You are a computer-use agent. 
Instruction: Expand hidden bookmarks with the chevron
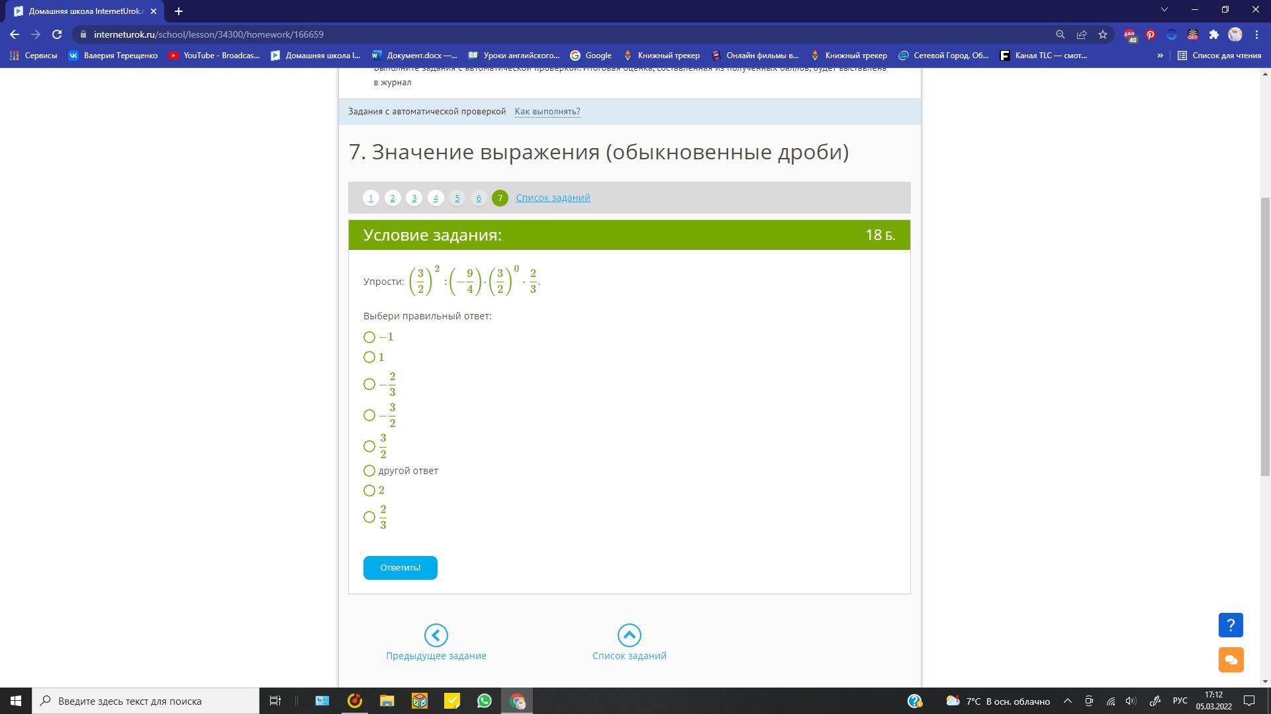[1160, 56]
